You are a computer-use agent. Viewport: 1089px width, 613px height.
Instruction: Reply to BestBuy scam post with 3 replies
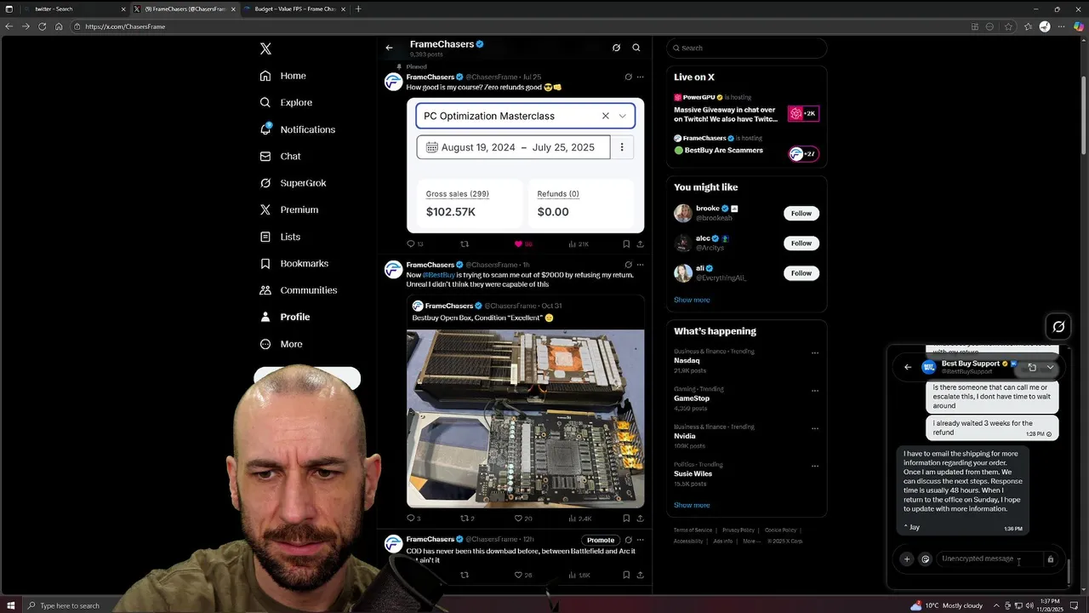[x=413, y=518]
